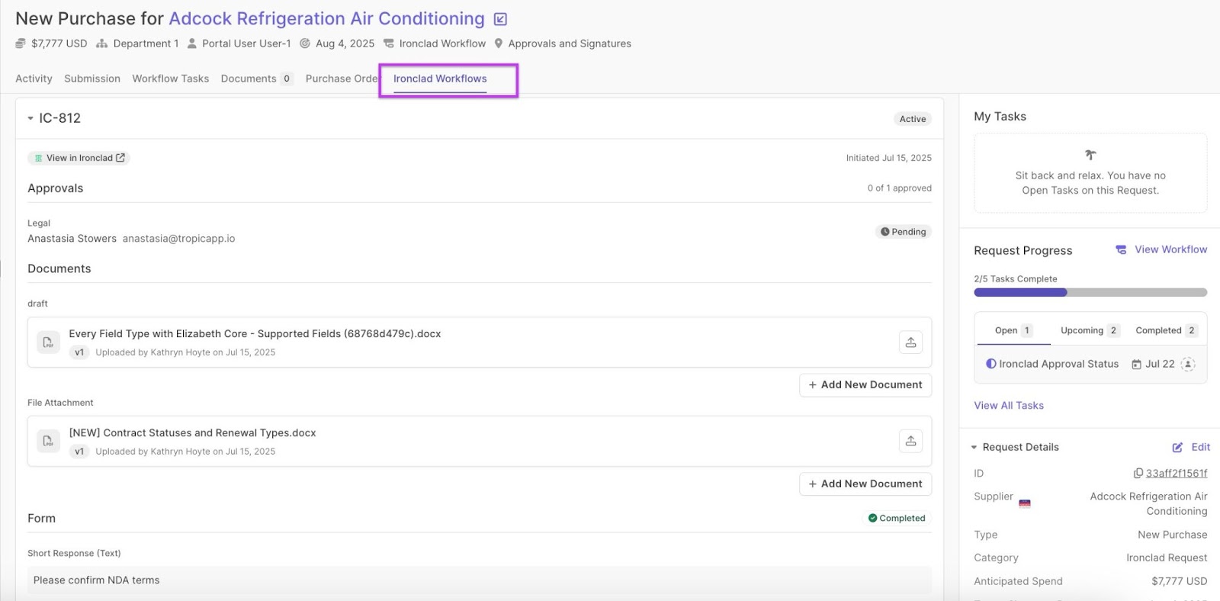
Task: Switch to the Activity tab
Action: point(34,79)
